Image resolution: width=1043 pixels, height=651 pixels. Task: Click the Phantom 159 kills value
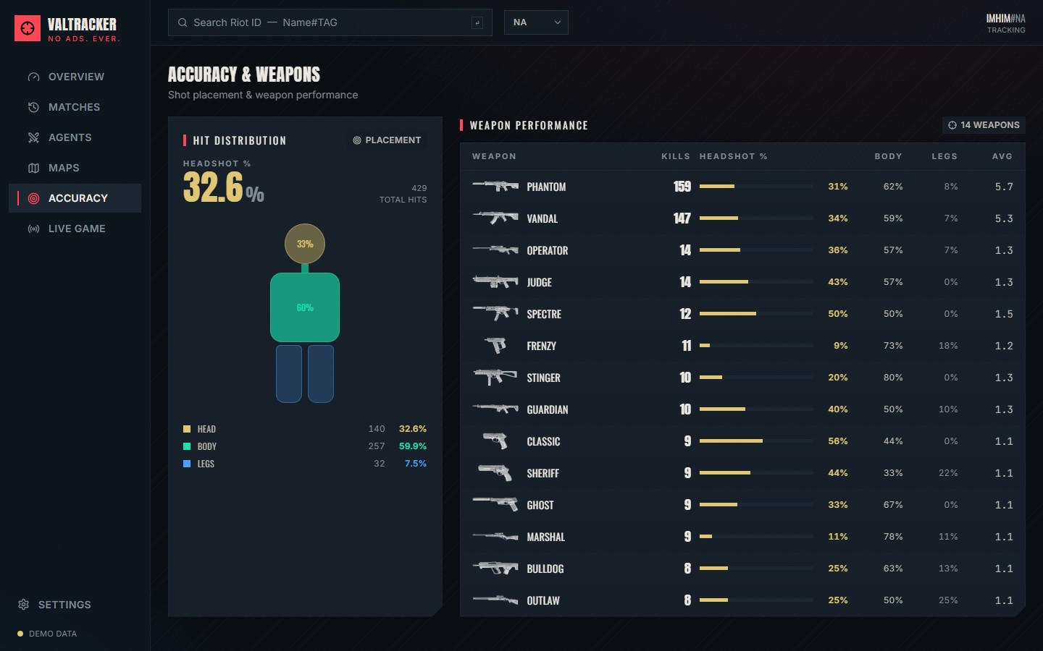point(682,187)
